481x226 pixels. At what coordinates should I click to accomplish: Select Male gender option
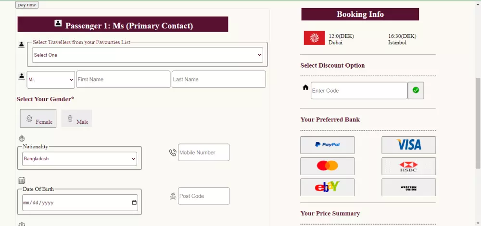pyautogui.click(x=76, y=119)
